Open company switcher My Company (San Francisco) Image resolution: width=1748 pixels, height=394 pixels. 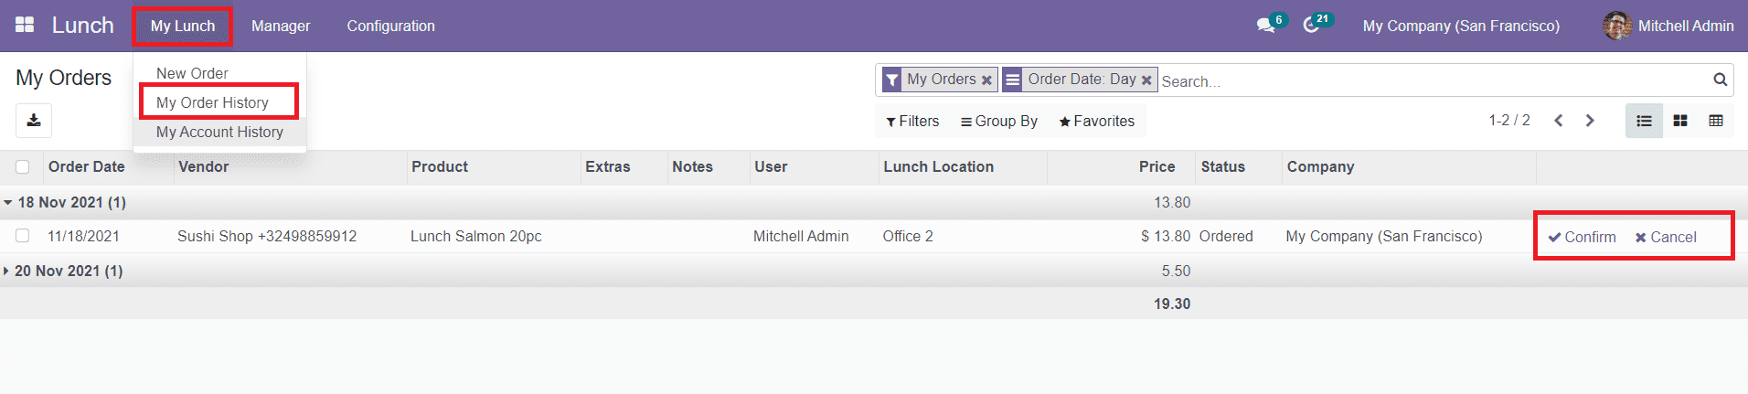coord(1461,26)
